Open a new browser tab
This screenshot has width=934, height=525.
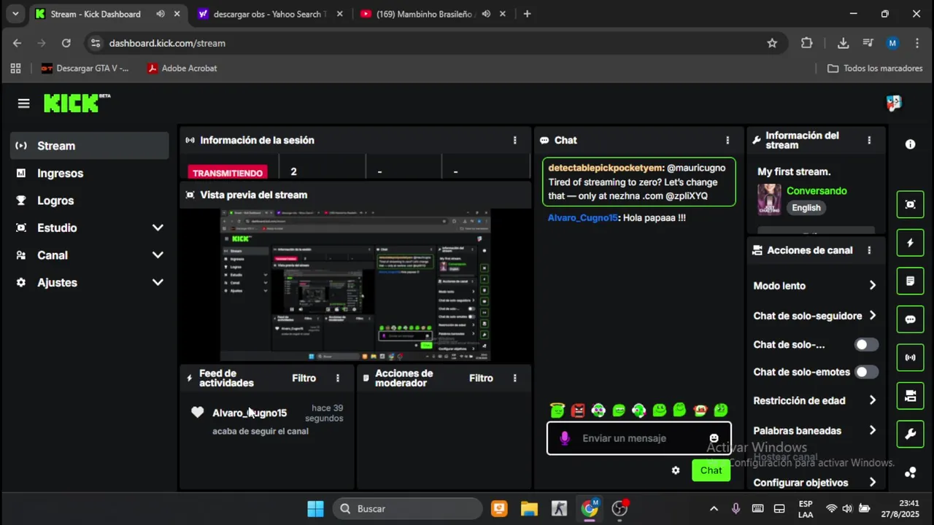(527, 14)
